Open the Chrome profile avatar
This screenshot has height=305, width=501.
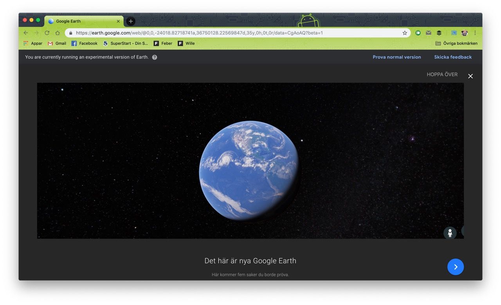click(465, 33)
